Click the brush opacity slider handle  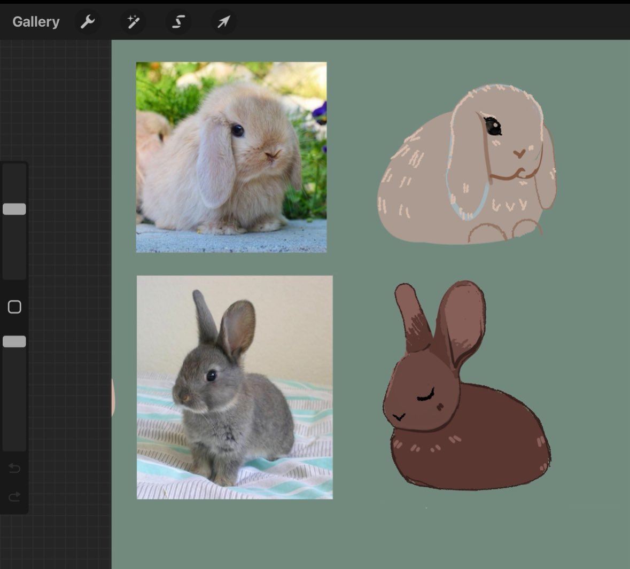14,341
